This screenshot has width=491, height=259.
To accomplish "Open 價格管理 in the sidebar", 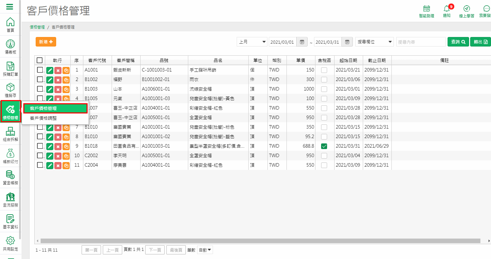I will pos(11,111).
